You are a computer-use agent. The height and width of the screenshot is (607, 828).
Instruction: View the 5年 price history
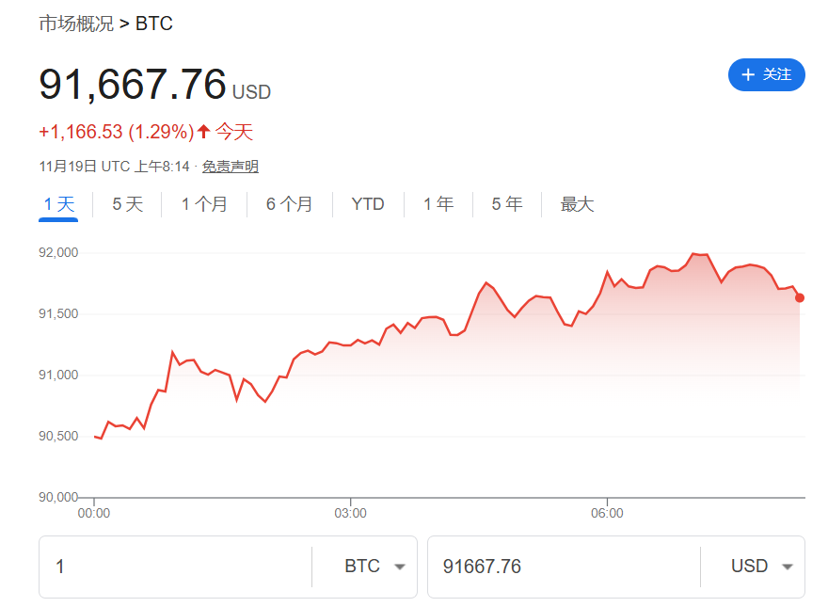point(506,203)
